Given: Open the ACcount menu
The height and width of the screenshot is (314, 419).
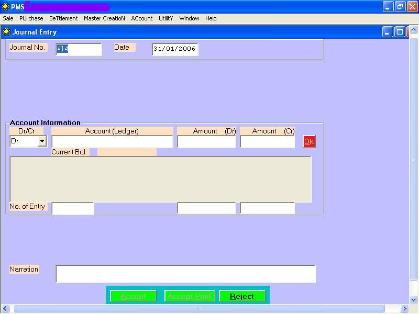Looking at the screenshot, I should coord(141,18).
